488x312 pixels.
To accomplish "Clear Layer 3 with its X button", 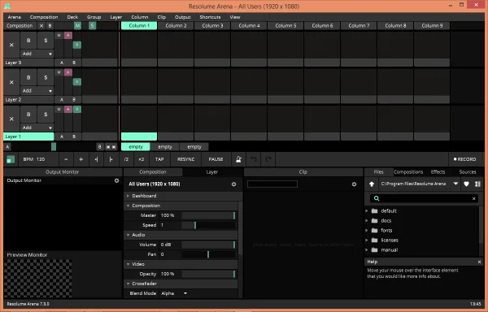I will click(x=11, y=45).
